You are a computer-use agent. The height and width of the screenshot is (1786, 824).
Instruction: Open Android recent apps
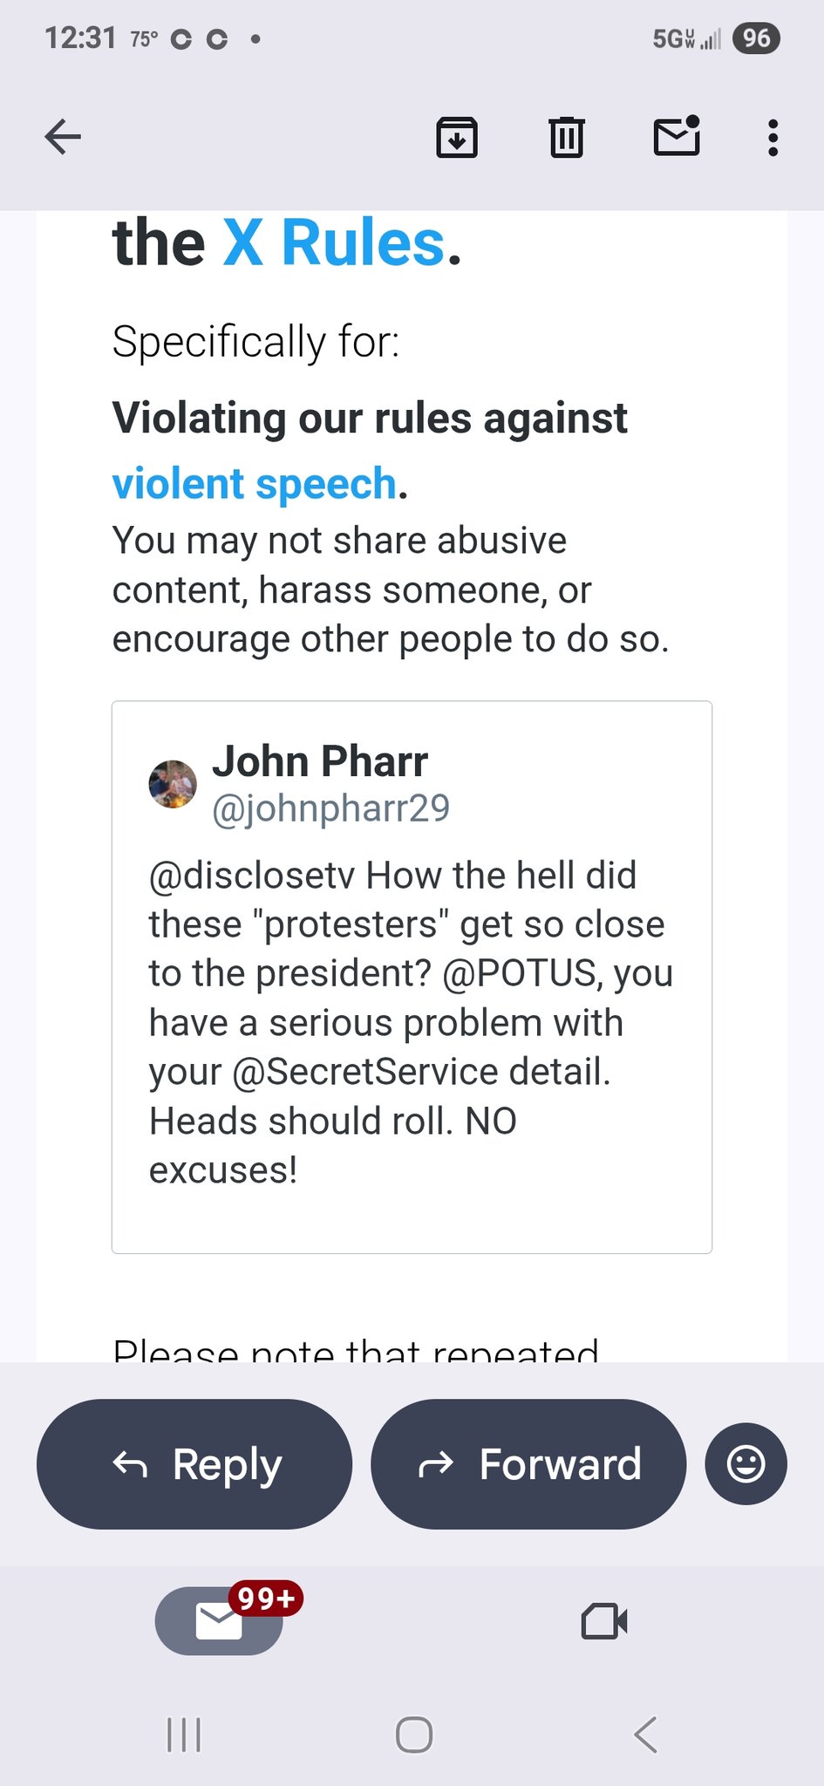(x=184, y=1735)
